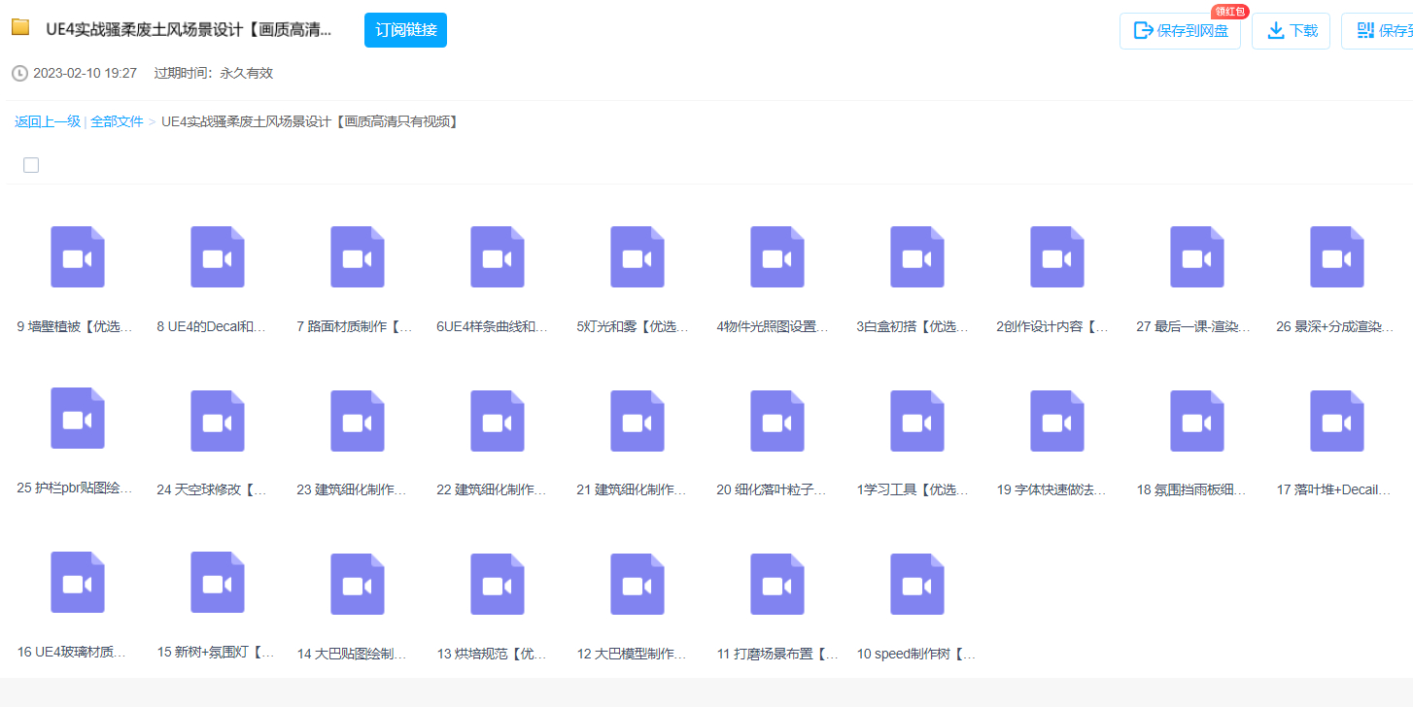1413x707 pixels.
Task: Click the folder icon beside the share title
Action: point(20,27)
